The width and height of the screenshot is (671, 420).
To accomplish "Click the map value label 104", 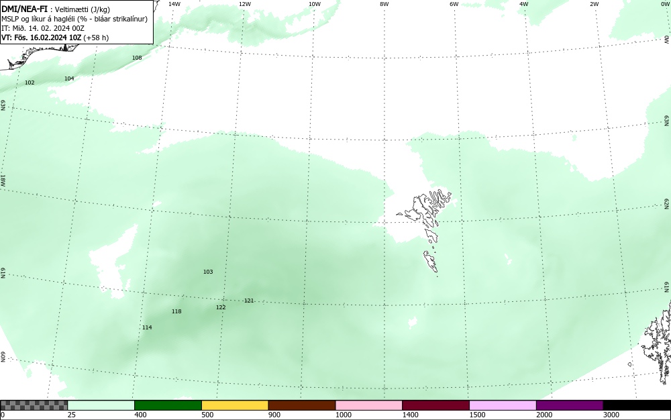I will click(x=69, y=78).
